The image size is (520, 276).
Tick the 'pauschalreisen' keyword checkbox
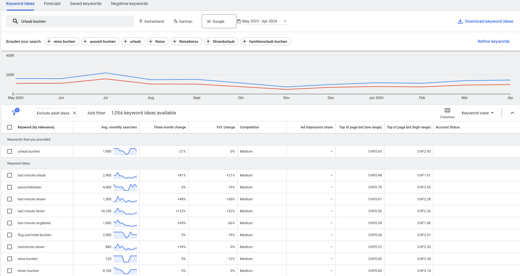(10, 187)
